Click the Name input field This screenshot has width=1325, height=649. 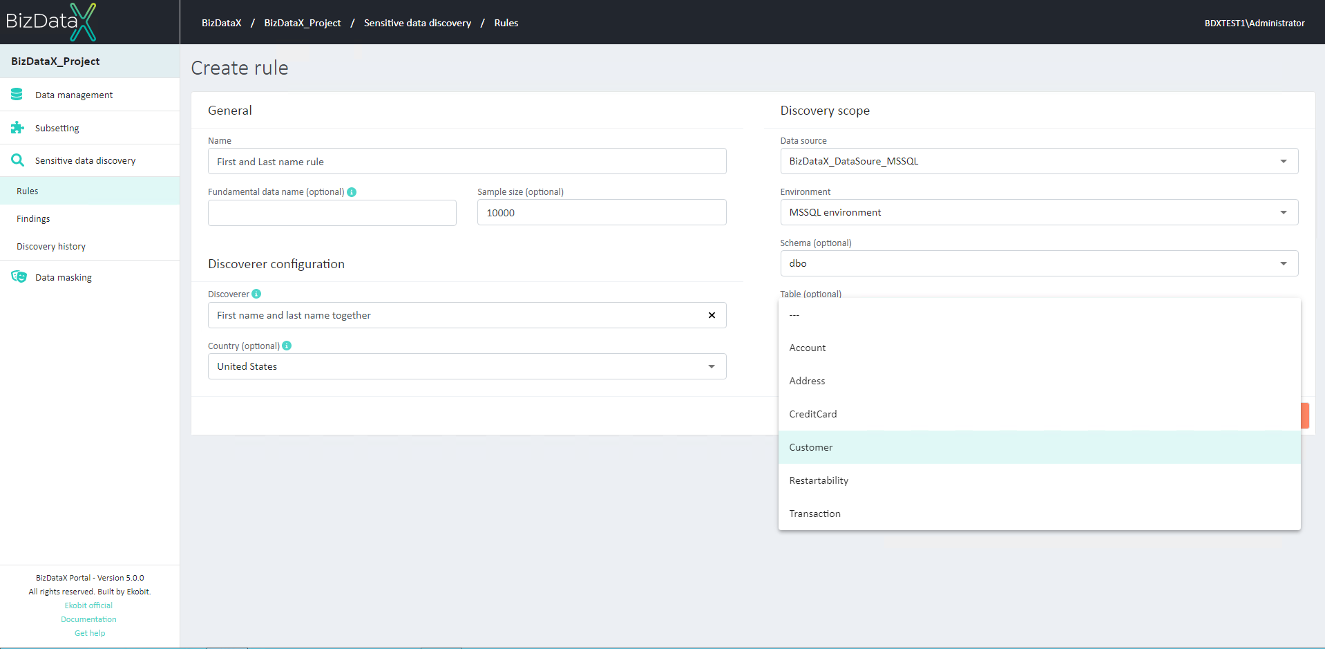pyautogui.click(x=467, y=161)
